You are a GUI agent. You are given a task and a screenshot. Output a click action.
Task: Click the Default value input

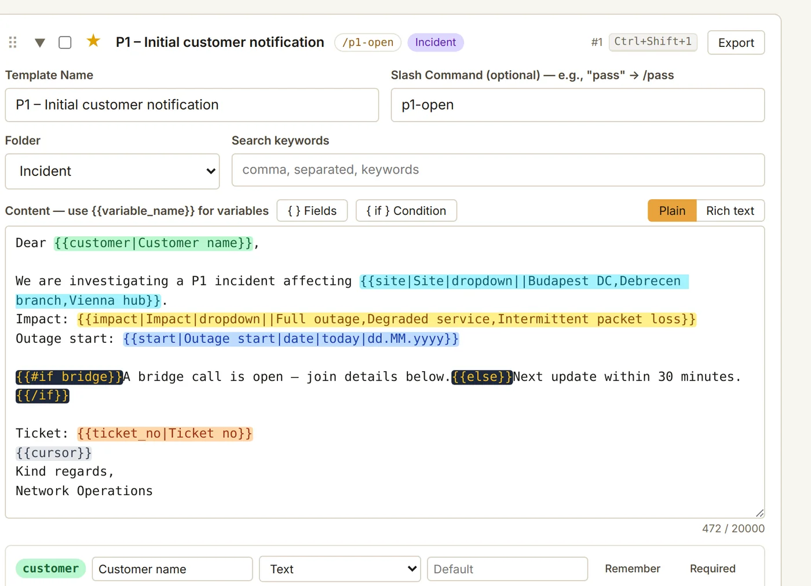coord(507,569)
